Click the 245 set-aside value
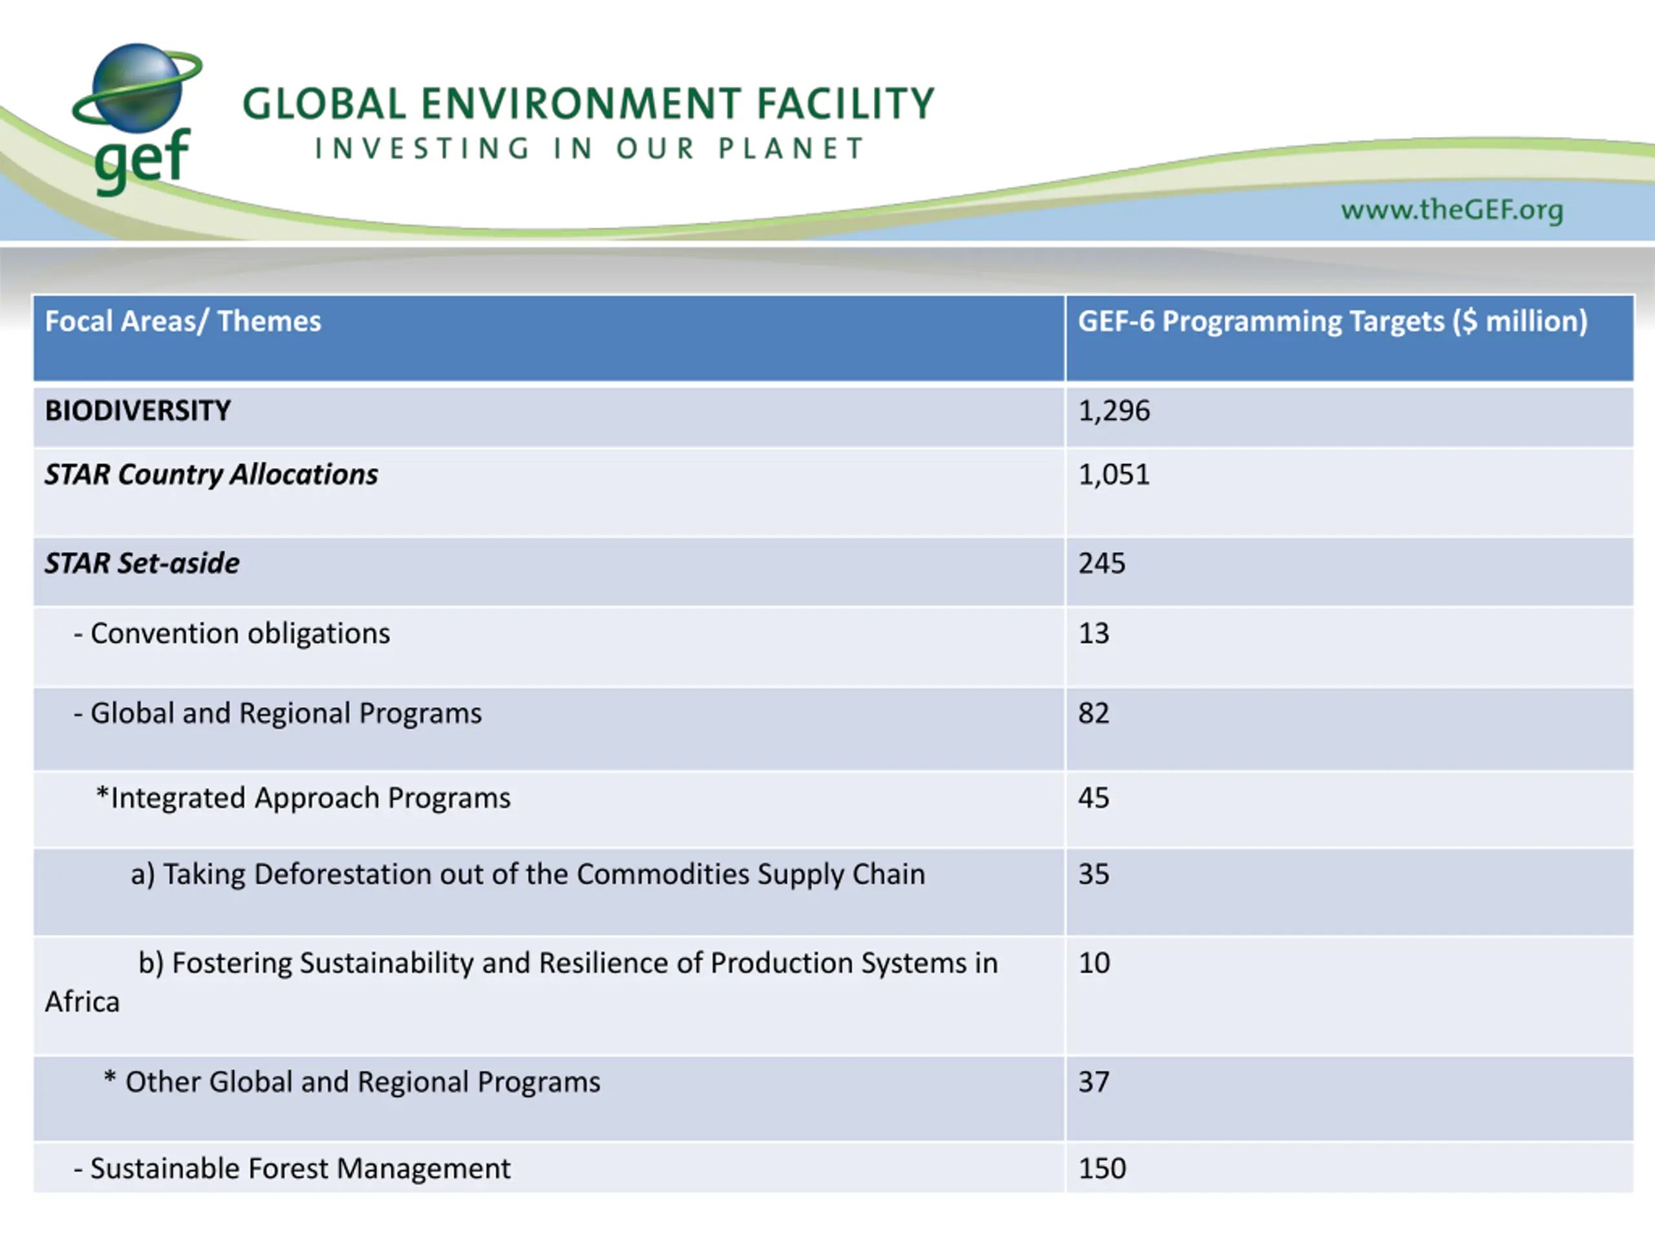 pyautogui.click(x=1102, y=563)
